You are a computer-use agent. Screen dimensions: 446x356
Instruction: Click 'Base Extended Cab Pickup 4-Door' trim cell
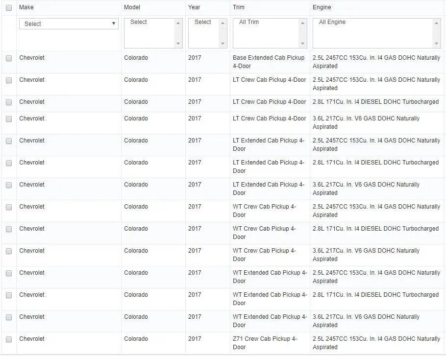tap(269, 62)
